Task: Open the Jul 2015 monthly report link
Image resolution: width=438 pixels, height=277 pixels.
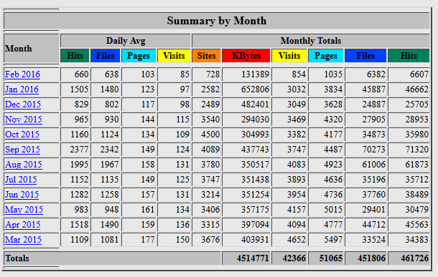Action: click(x=21, y=180)
